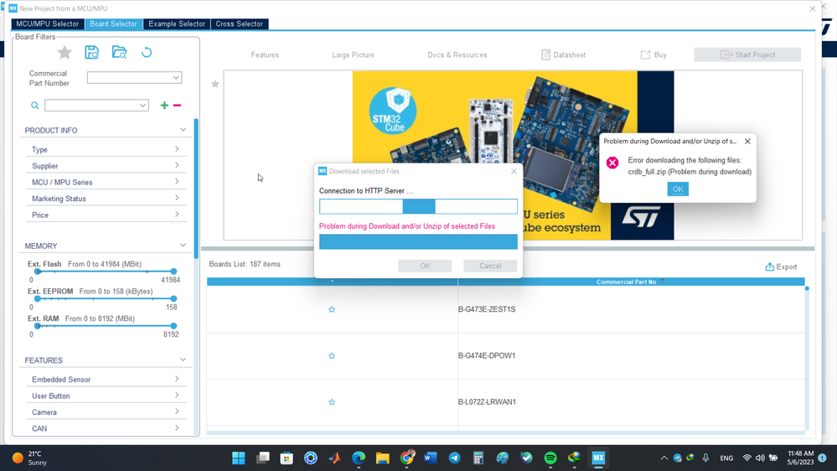Export the boards list
Viewport: 837px width, 471px height.
tap(781, 267)
